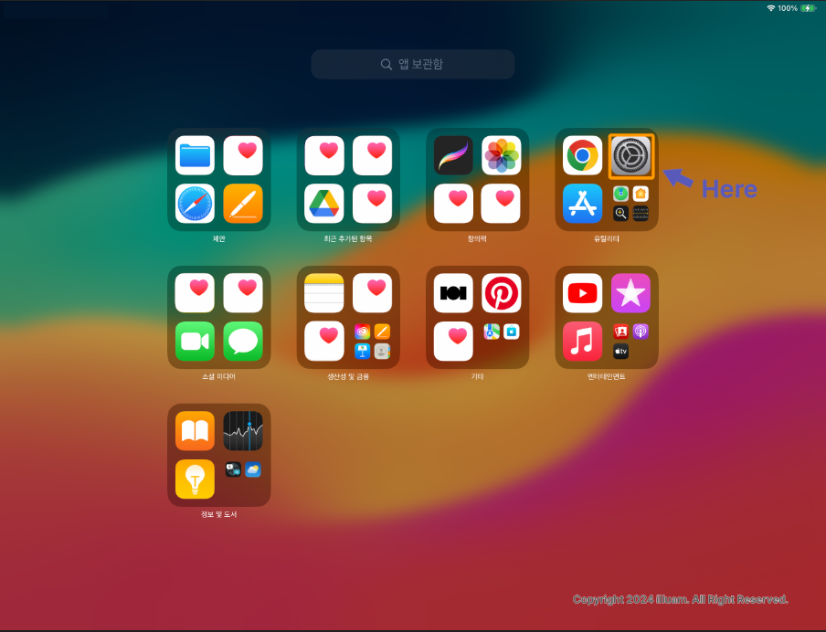Viewport: 826px width, 632px height.
Task: Tap the battery charging icon
Action: point(808,8)
